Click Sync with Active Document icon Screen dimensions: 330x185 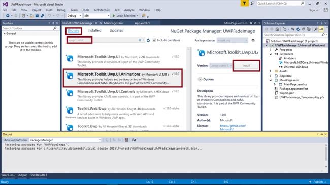click(293, 29)
